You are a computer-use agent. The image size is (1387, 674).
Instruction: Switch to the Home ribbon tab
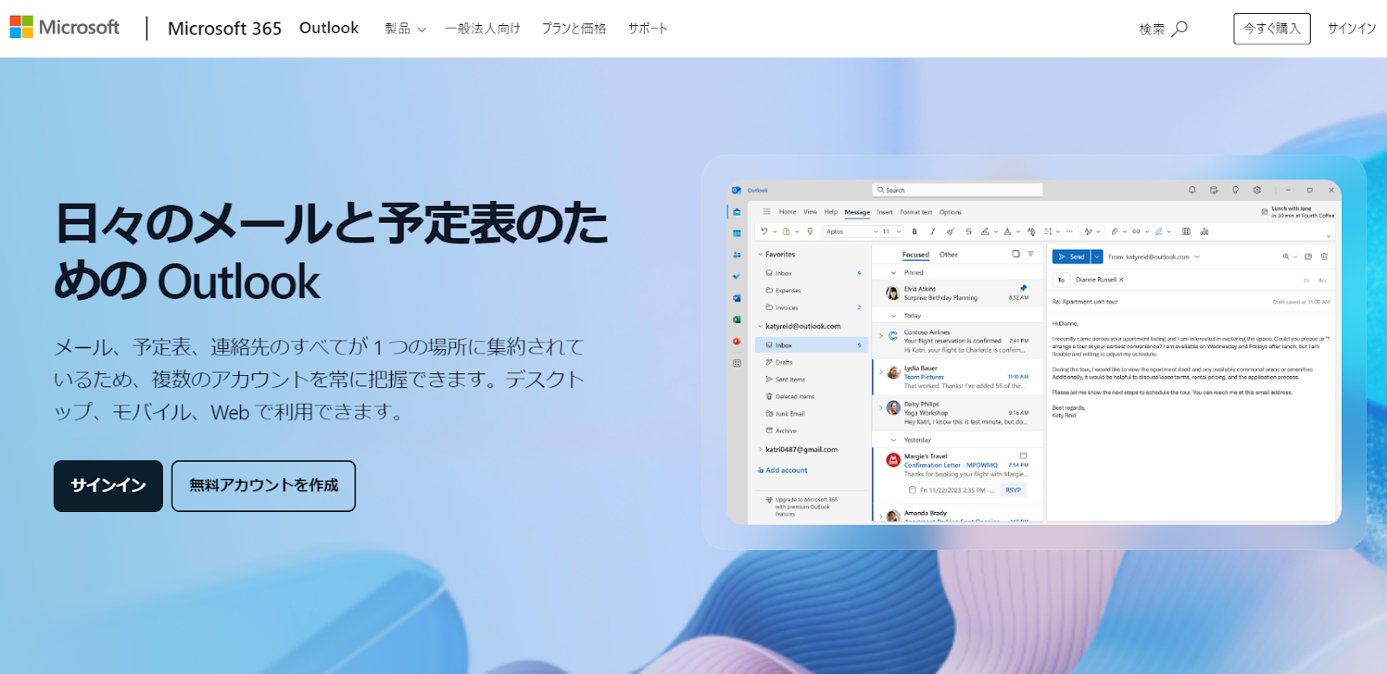click(x=787, y=211)
